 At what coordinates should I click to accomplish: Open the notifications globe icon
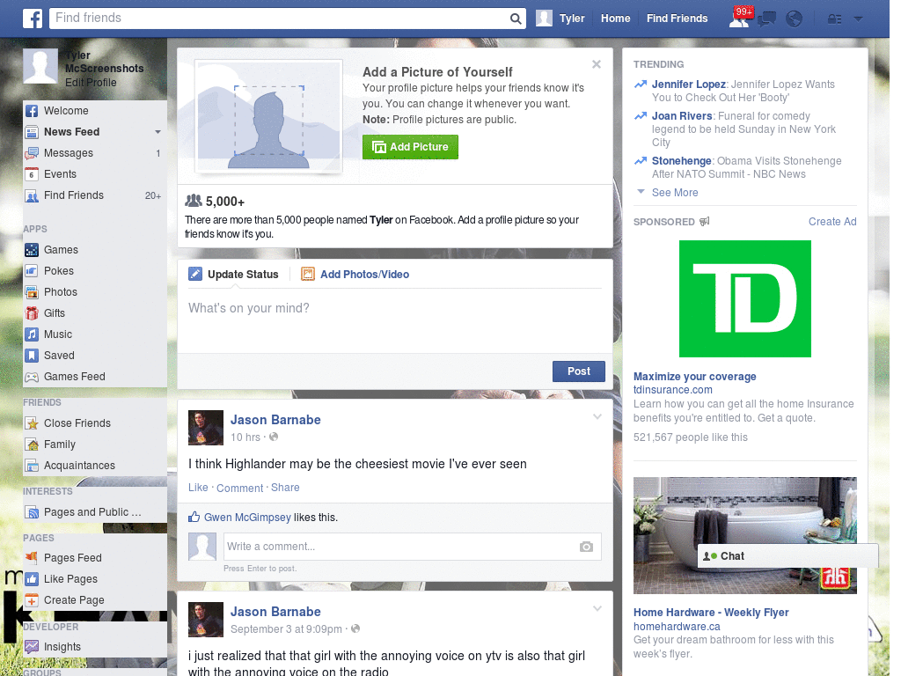click(795, 19)
